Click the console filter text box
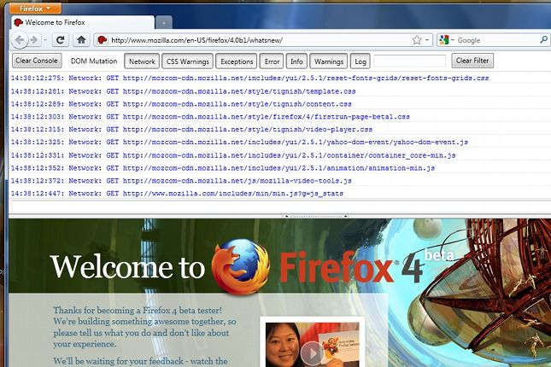The image size is (551, 367). tap(410, 61)
